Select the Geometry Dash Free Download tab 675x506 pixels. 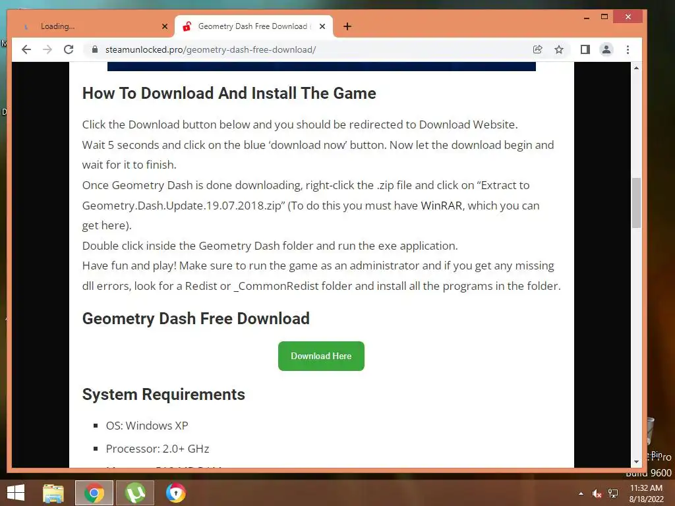[253, 26]
